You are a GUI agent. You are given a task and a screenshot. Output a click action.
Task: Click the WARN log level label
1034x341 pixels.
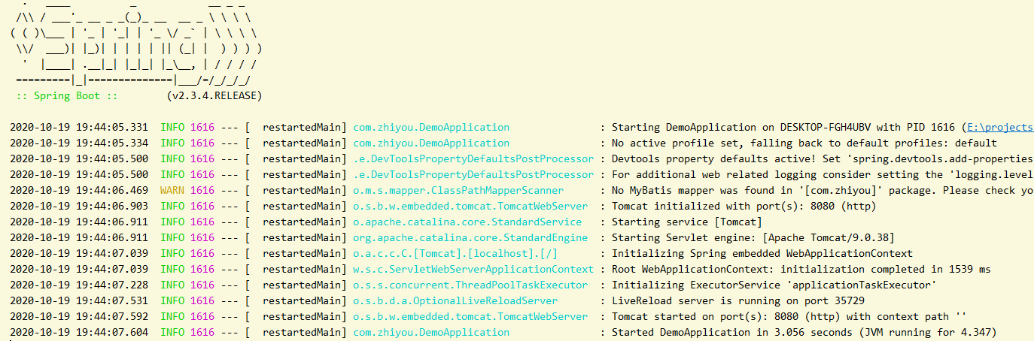coord(172,191)
